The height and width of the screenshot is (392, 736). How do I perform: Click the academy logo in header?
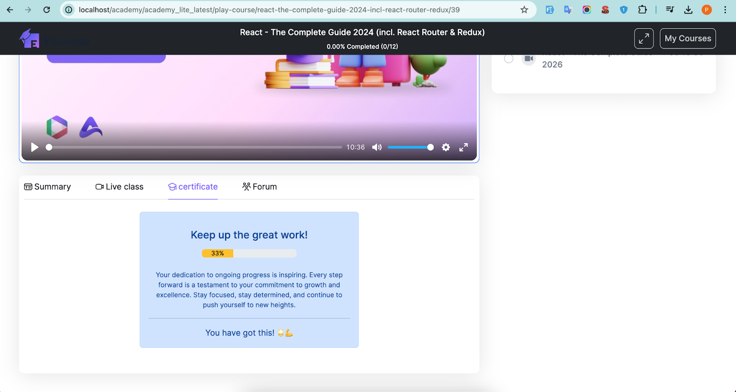[x=30, y=39]
